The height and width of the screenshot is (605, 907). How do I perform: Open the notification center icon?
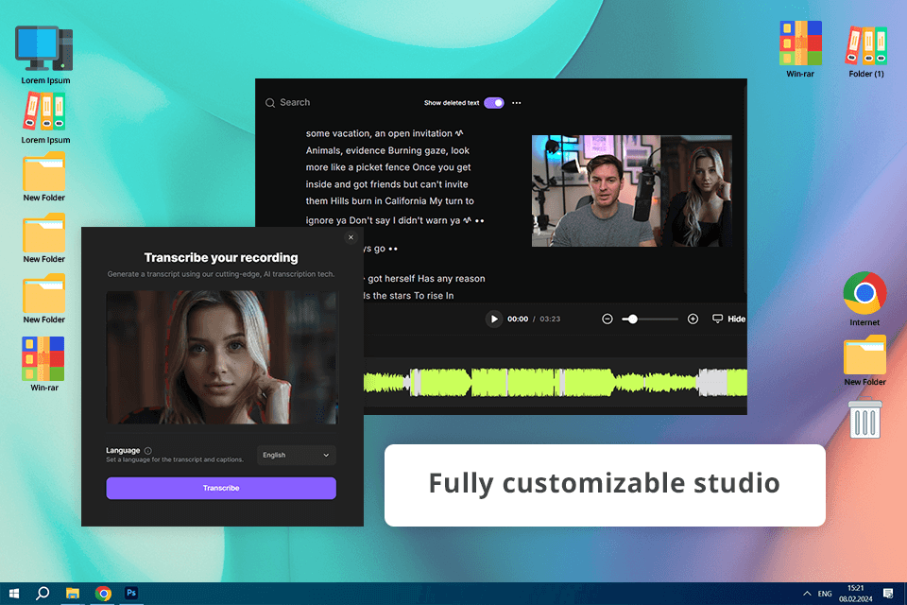click(888, 594)
